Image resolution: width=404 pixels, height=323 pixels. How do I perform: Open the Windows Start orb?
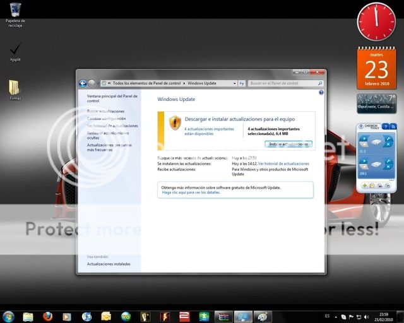8,317
